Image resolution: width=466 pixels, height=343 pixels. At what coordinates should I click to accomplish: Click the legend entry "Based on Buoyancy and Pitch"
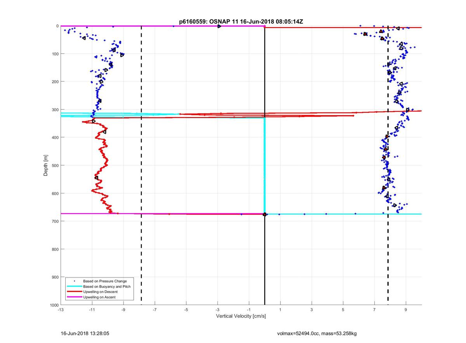pos(107,286)
